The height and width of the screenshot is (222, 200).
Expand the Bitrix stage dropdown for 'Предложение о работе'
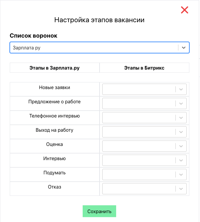pyautogui.click(x=144, y=103)
